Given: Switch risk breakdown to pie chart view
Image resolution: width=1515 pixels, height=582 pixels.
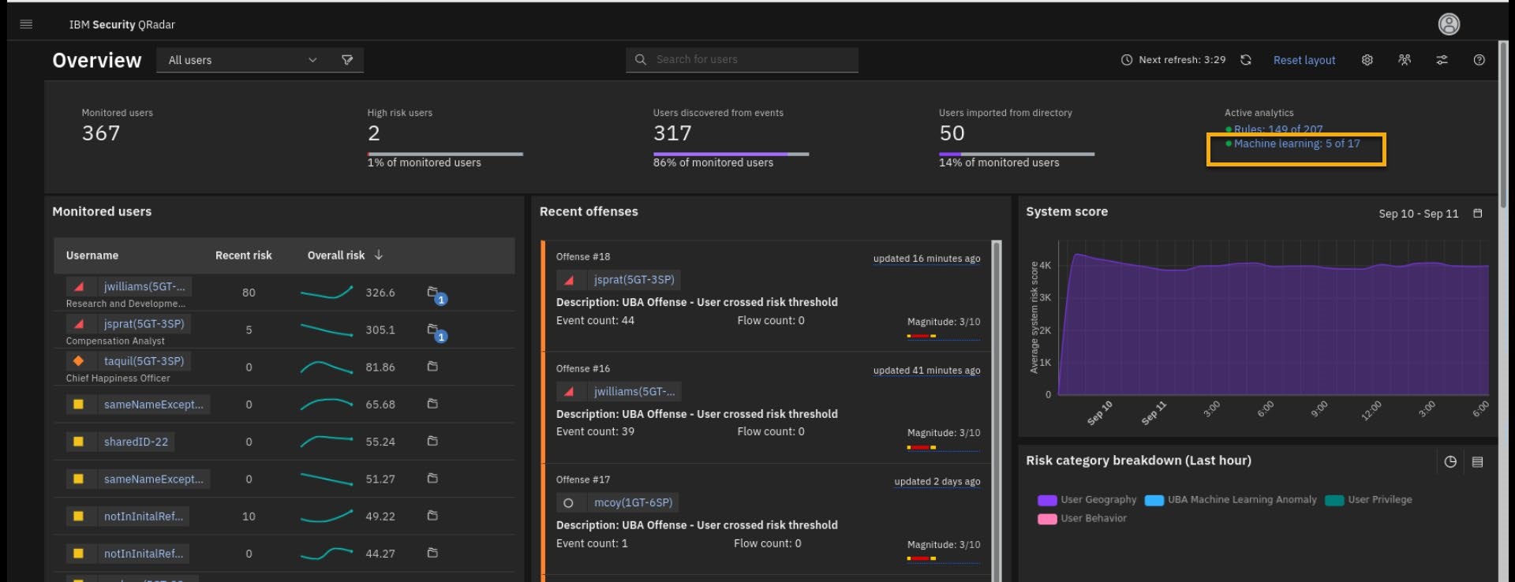Looking at the screenshot, I should (x=1450, y=462).
